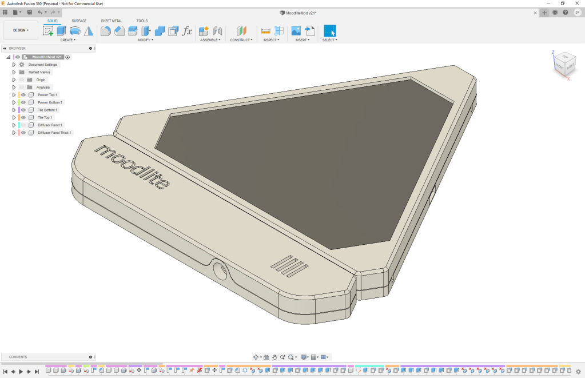
Task: Select the Revolve tool in Create
Action: pos(75,31)
